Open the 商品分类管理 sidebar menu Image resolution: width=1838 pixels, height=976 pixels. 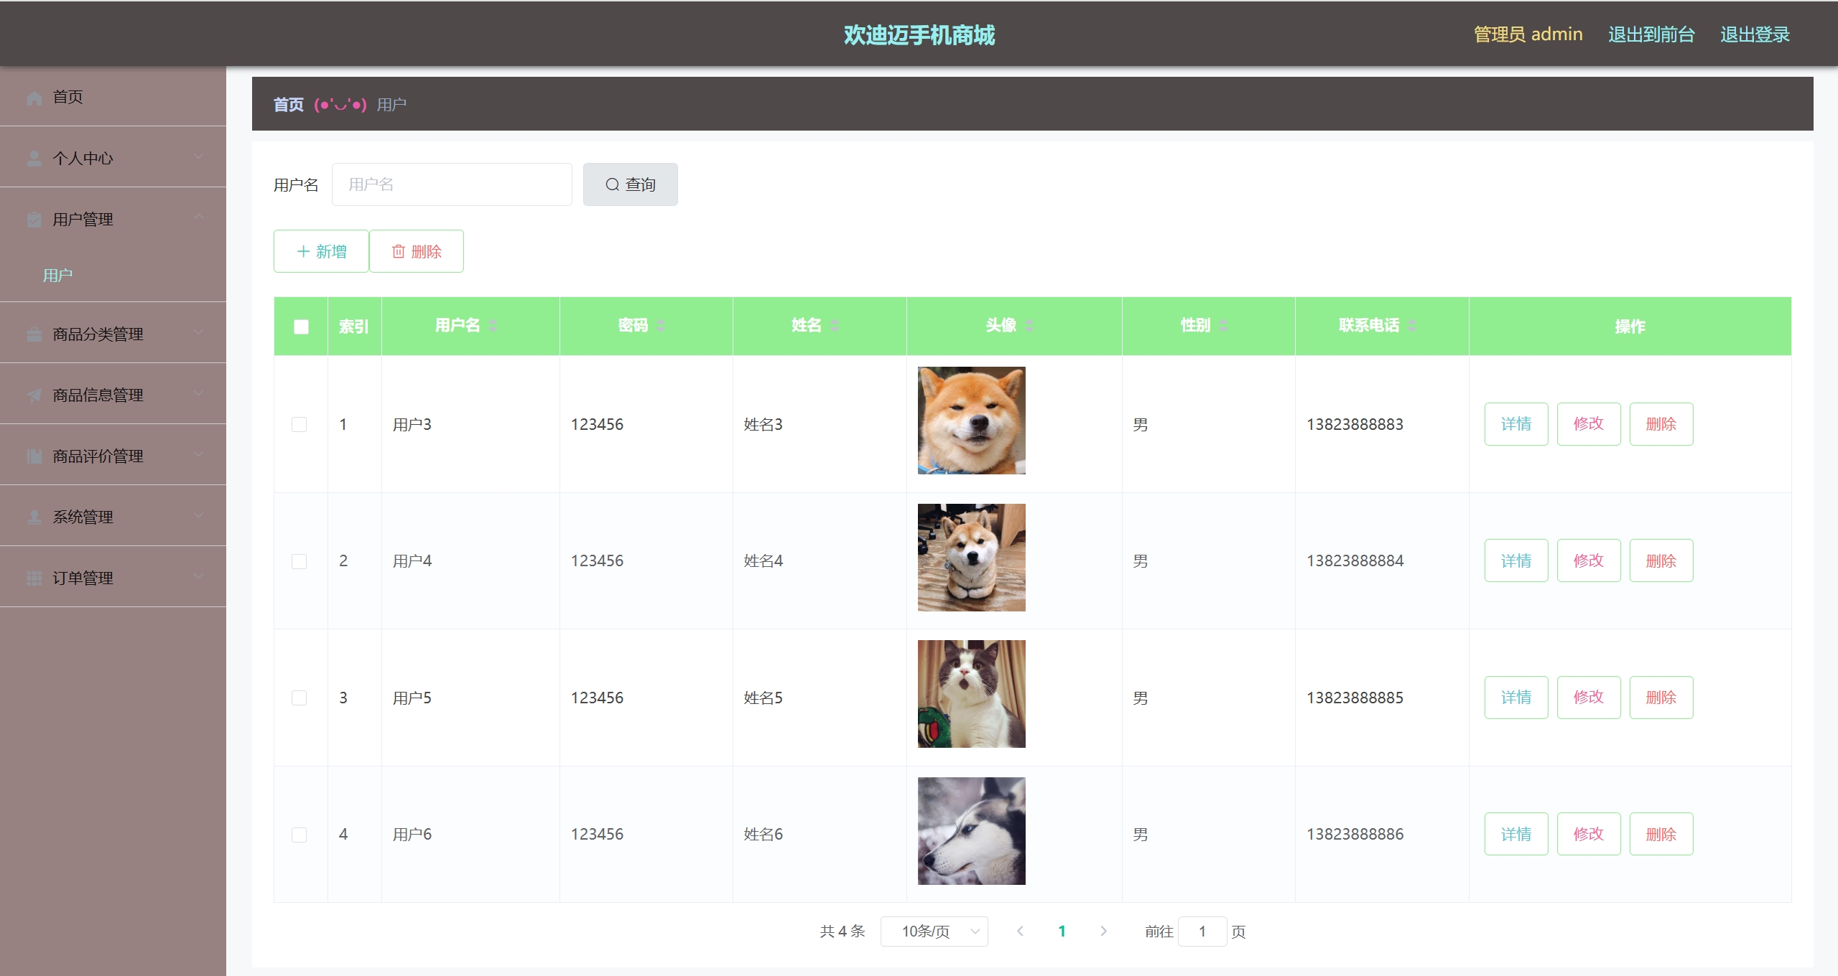coord(113,334)
